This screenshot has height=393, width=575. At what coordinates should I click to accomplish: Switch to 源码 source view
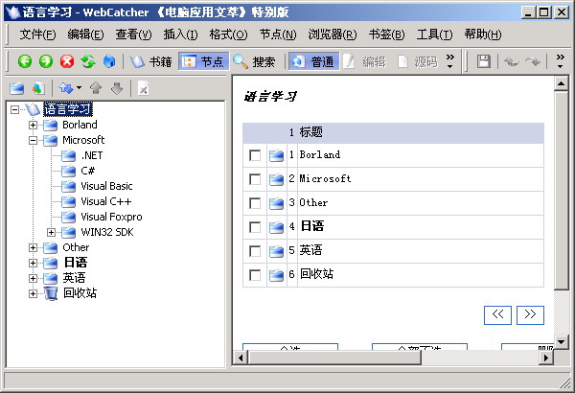pyautogui.click(x=417, y=61)
